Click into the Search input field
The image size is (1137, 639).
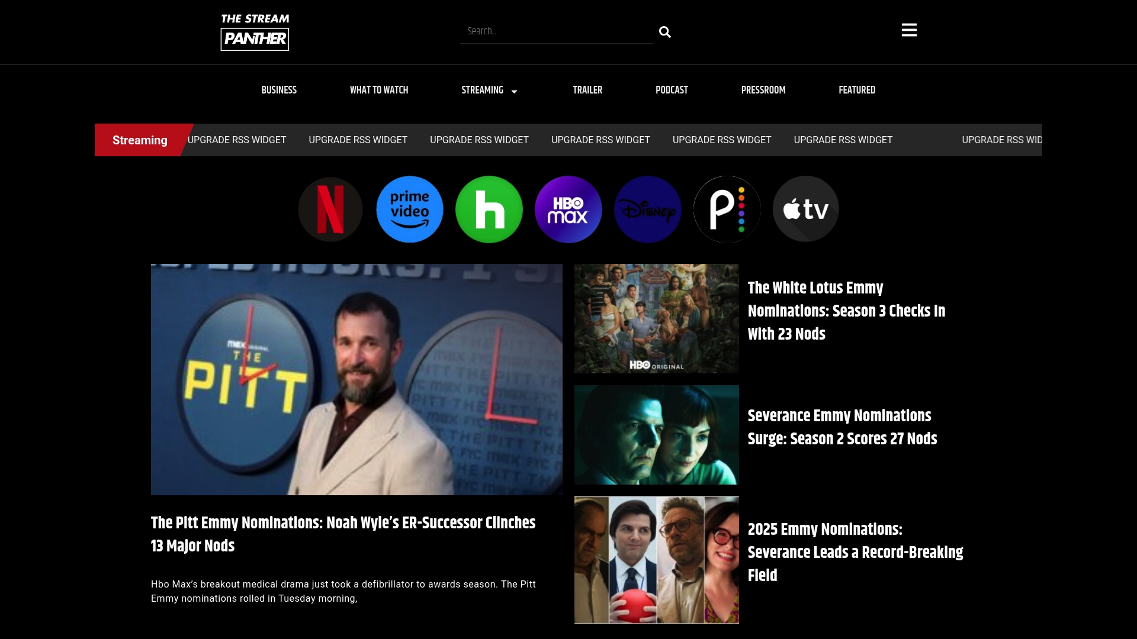click(x=557, y=31)
